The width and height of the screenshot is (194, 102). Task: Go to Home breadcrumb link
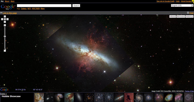click(x=3, y=94)
